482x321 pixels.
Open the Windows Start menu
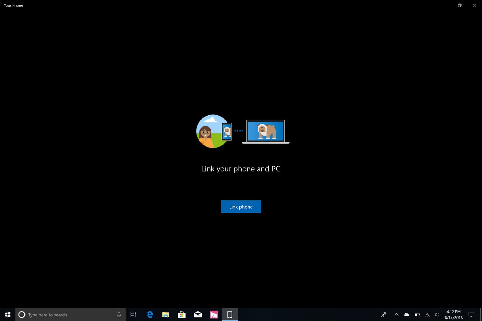click(8, 315)
